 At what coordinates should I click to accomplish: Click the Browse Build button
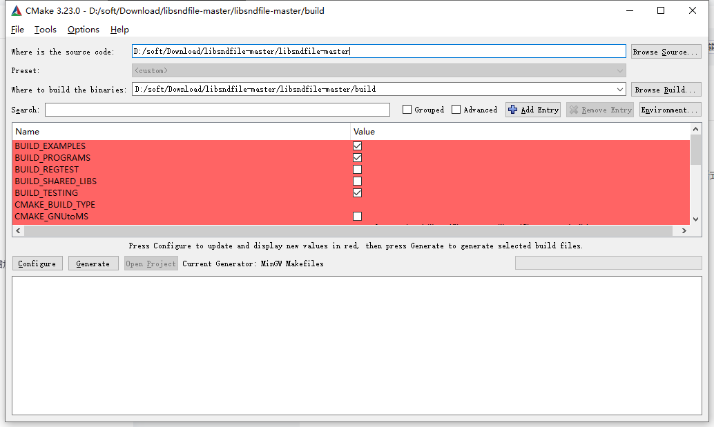point(666,90)
